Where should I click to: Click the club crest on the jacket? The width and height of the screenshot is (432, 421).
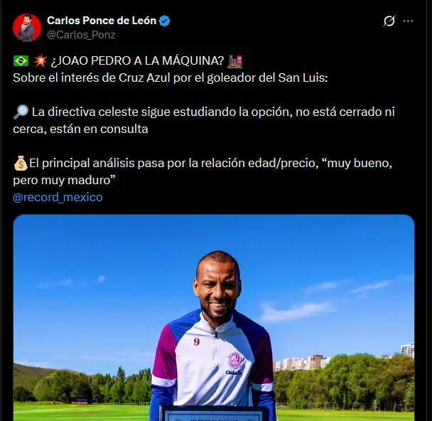(235, 360)
